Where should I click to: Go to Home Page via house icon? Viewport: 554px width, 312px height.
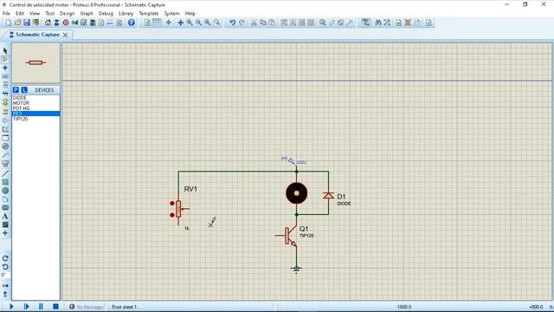(x=48, y=23)
